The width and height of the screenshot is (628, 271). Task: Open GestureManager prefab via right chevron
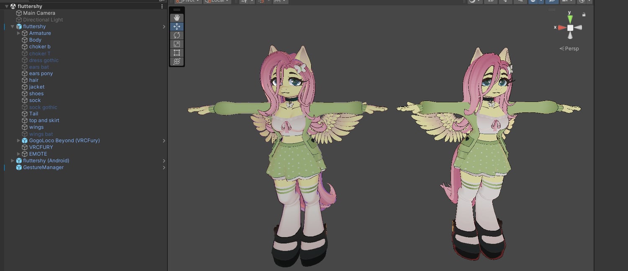pos(164,168)
